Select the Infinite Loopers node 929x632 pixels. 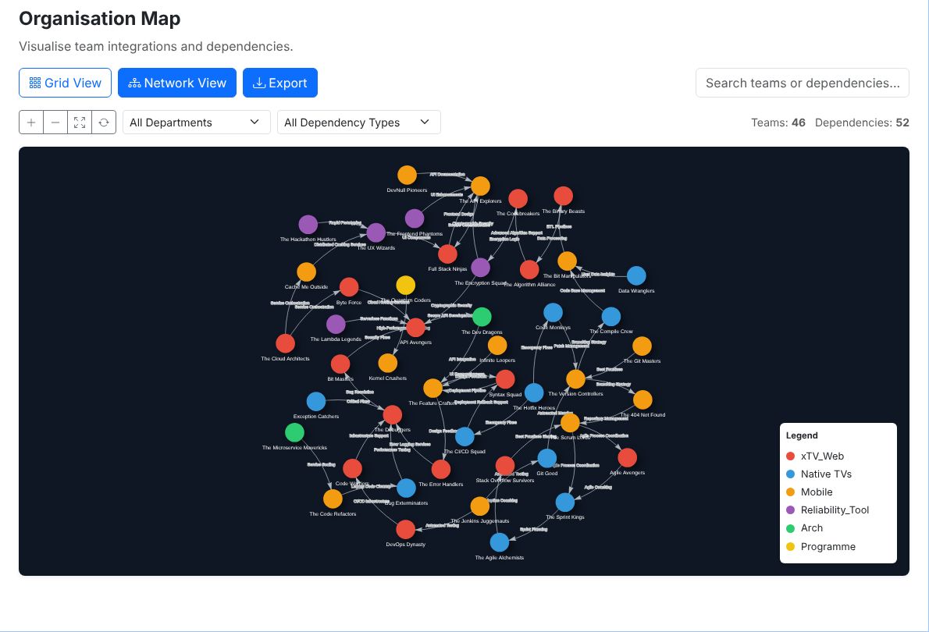pos(497,346)
